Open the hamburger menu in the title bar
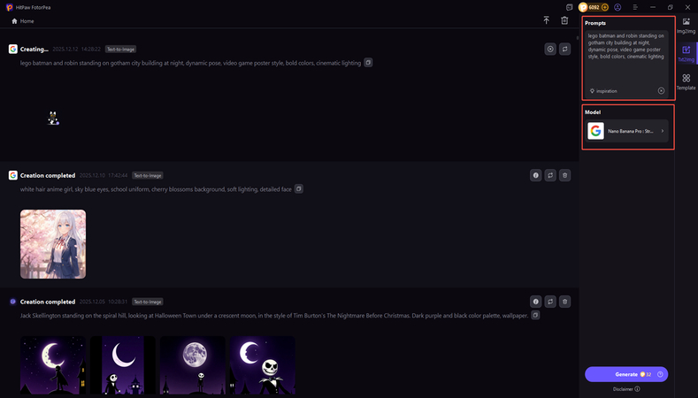The image size is (698, 398). coord(634,7)
